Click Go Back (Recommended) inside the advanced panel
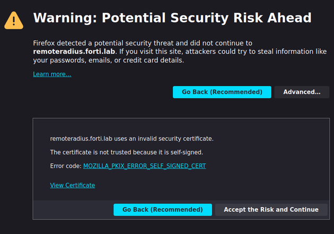334x234 pixels. pos(162,210)
